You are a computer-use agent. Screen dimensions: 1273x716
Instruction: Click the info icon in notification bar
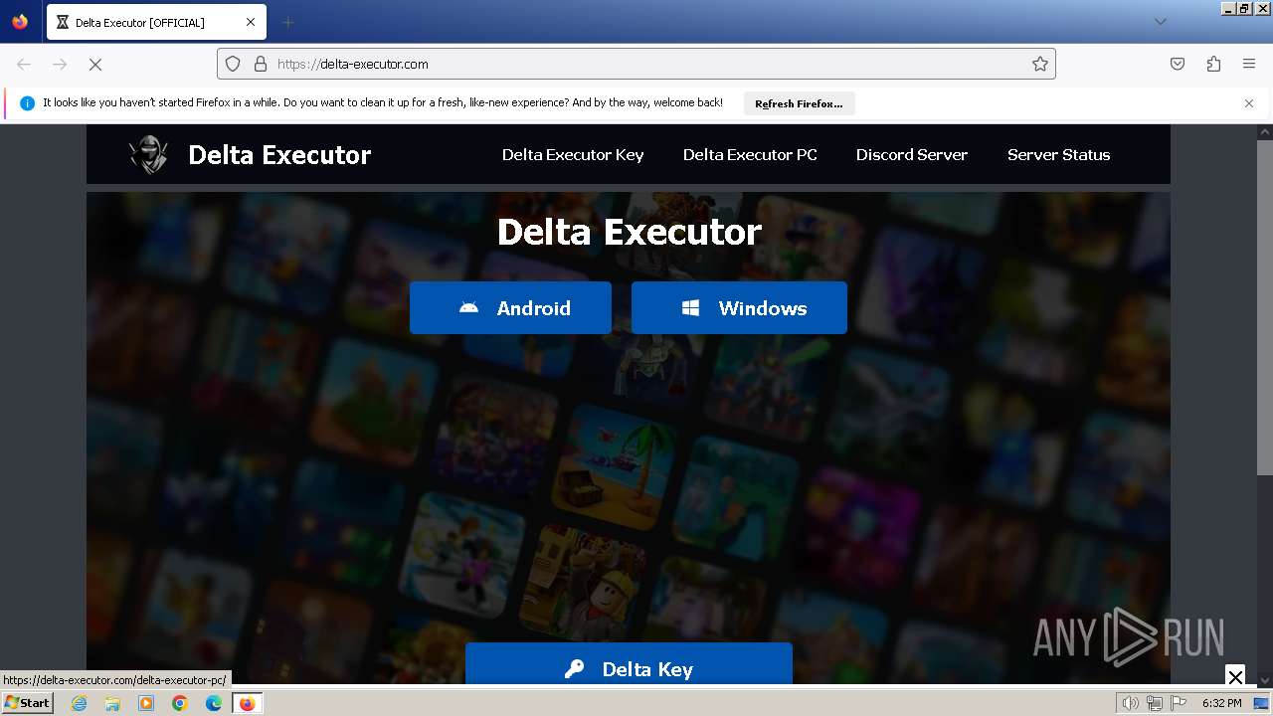coord(27,103)
